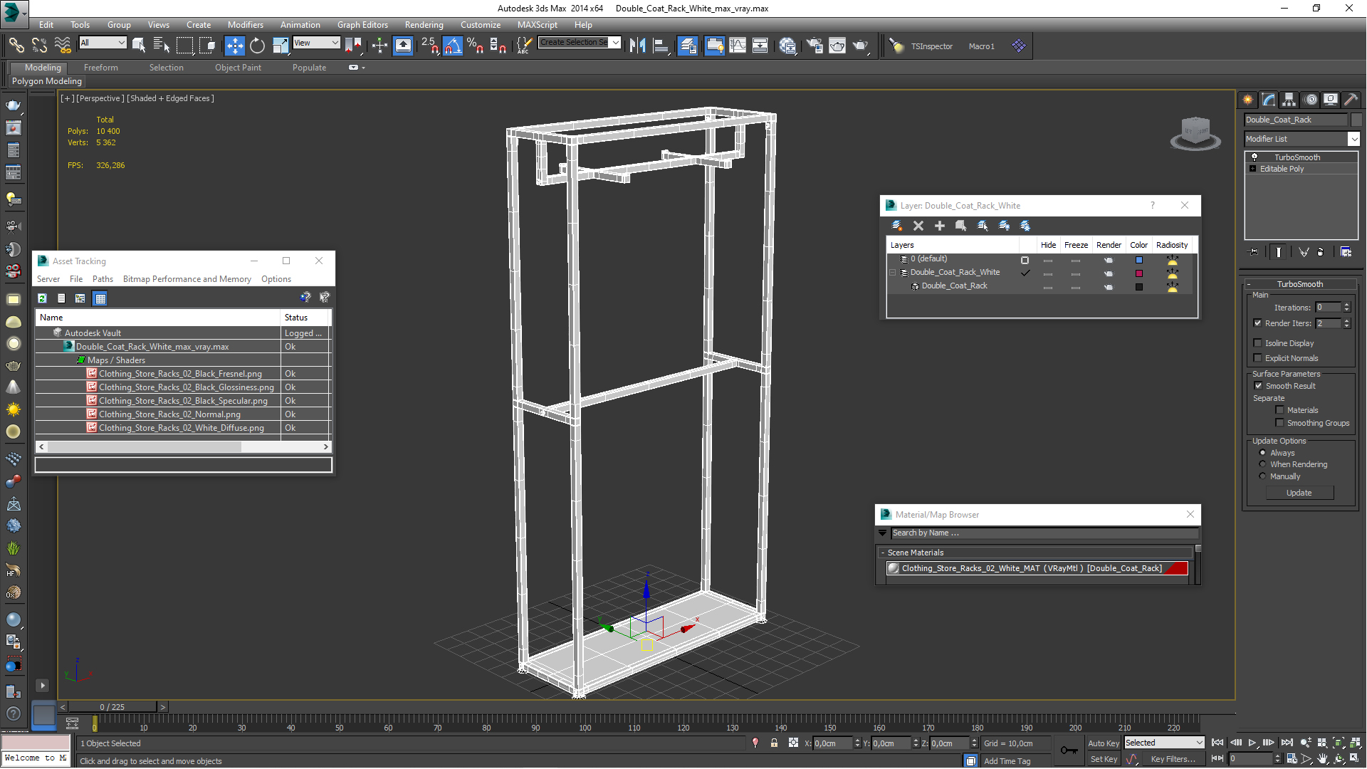Viewport: 1367px width, 769px height.
Task: Refresh the Asset Tracking list
Action: pos(42,298)
